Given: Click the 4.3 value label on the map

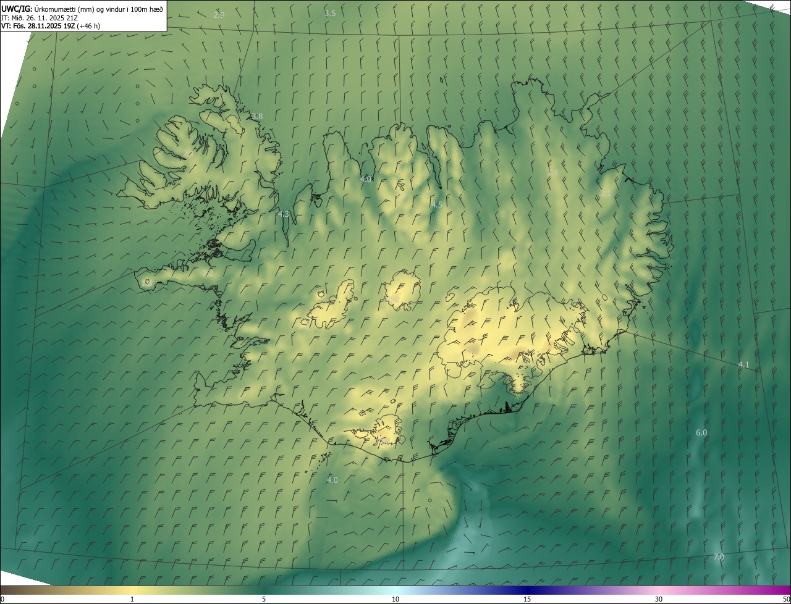Looking at the screenshot, I should tap(284, 214).
